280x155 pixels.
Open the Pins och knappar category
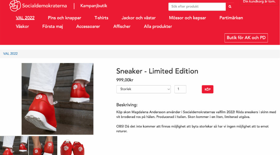[x=65, y=18]
